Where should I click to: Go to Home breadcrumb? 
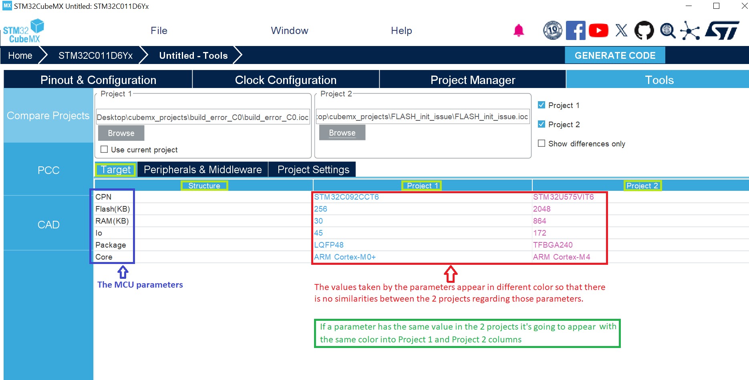pos(20,55)
